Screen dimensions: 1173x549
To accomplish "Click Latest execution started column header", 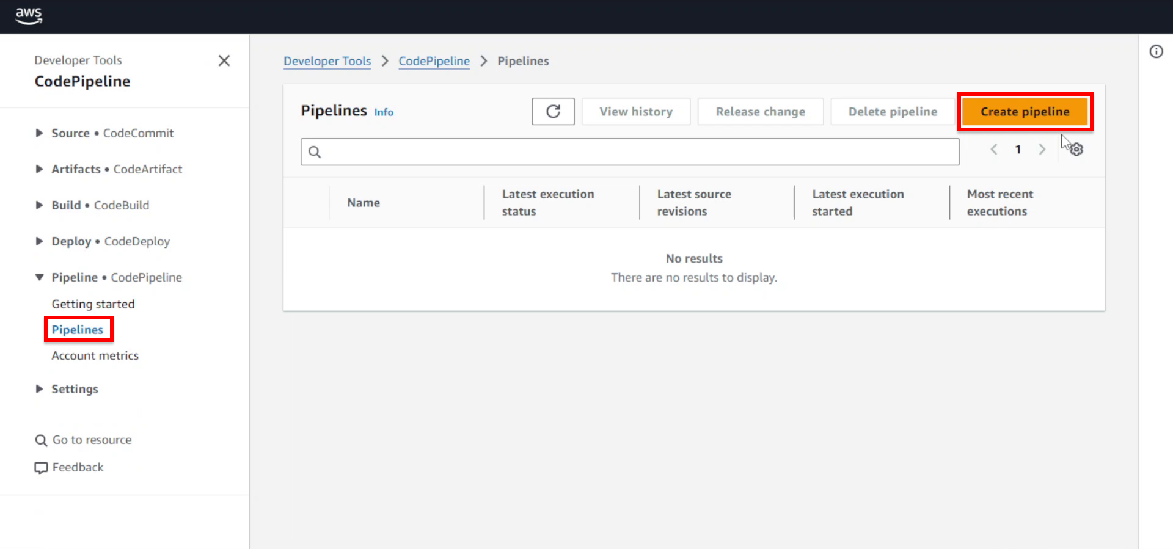I will coord(858,203).
